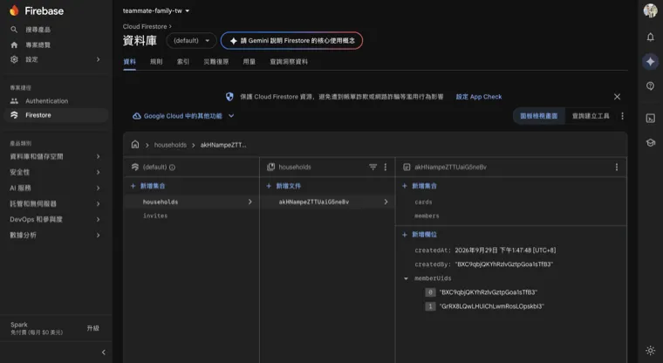
Task: Select the households collection row
Action: (x=192, y=202)
